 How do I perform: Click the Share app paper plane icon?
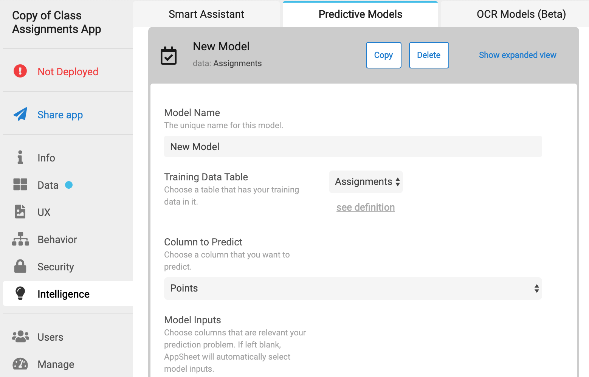pos(20,114)
